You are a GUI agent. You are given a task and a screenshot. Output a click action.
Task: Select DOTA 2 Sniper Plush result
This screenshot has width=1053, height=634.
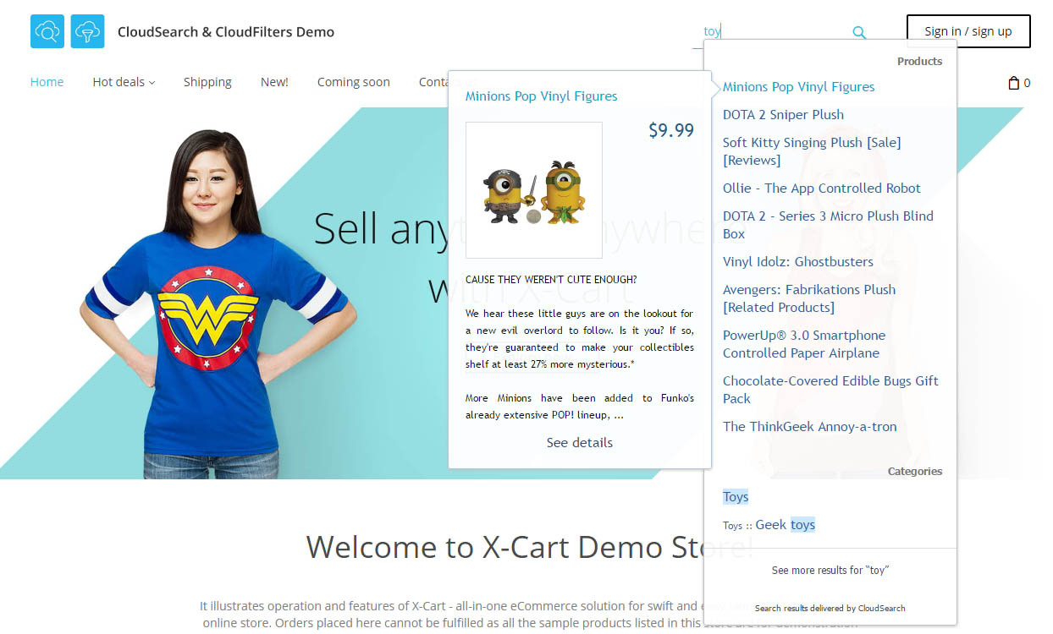(780, 114)
